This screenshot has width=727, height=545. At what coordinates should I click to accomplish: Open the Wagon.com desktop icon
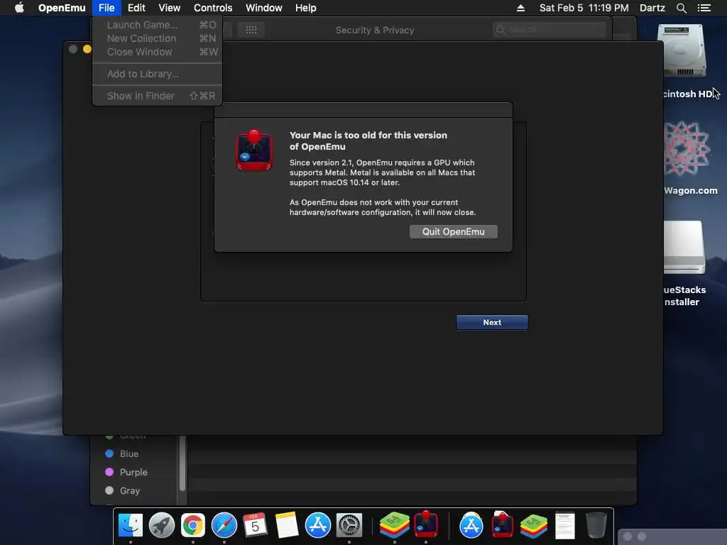click(687, 149)
